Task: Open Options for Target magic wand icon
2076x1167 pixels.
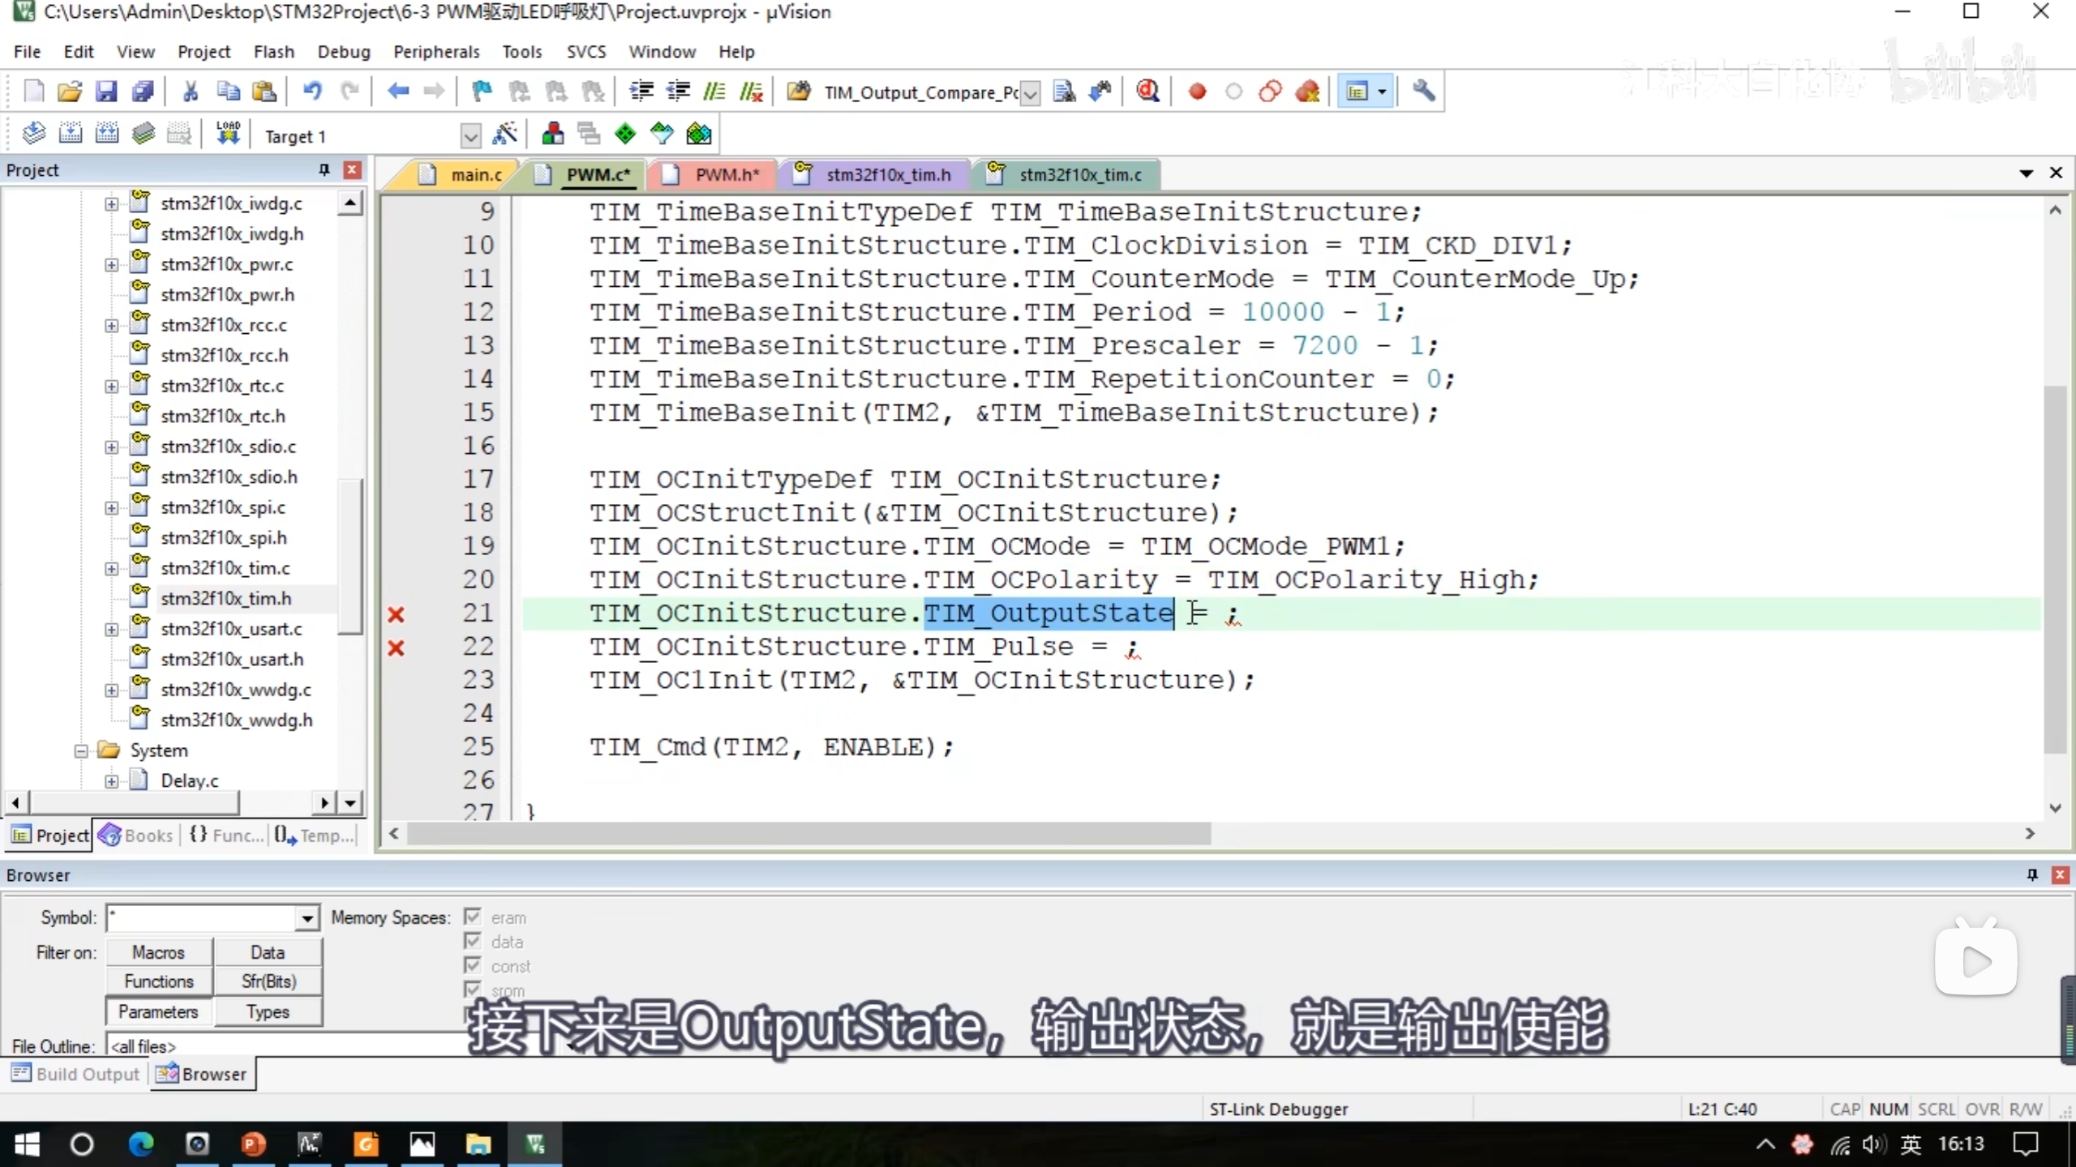Action: (x=504, y=135)
